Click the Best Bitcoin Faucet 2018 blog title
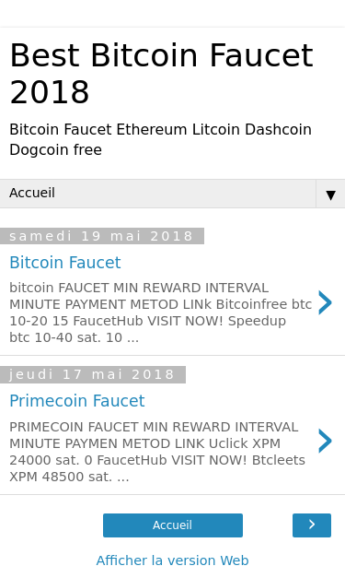 click(x=161, y=74)
